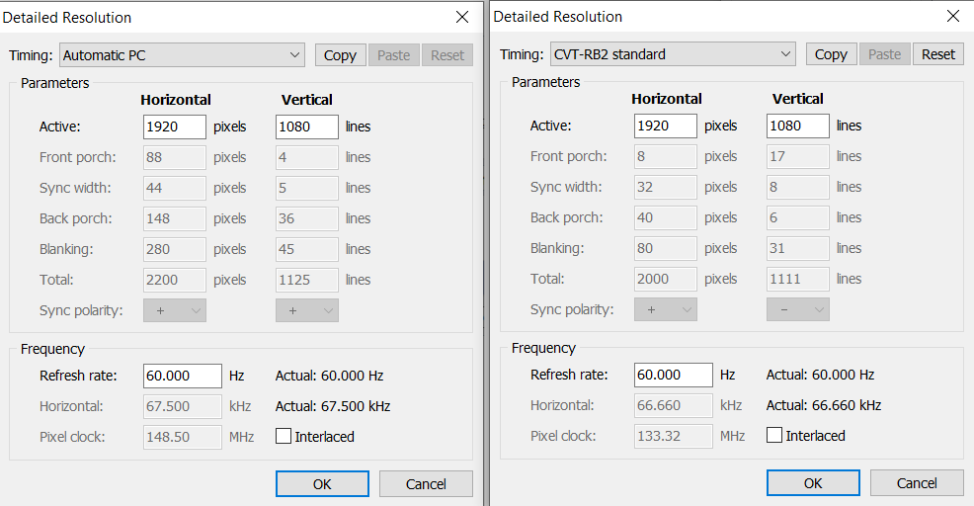Click Actual: 67.500 kHz text
Image resolution: width=974 pixels, height=506 pixels.
333,406
